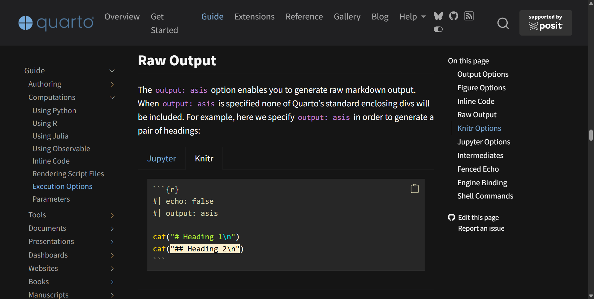Open the site search

(x=503, y=23)
